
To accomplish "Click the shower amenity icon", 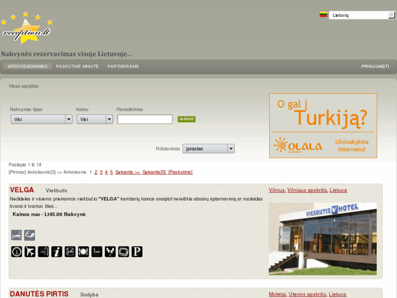I will point(43,252).
